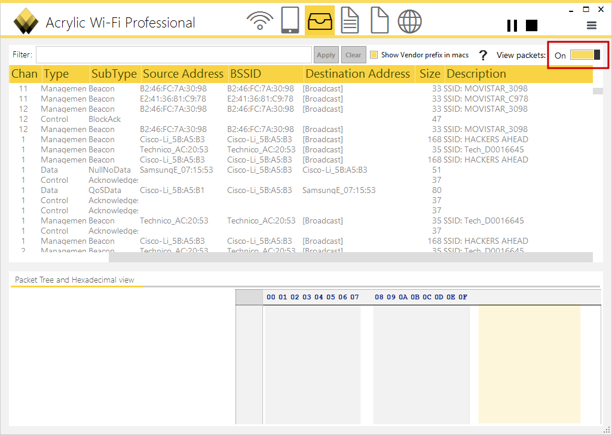Select the Packet Tree and Hexadecimal view tab
Screen dimensions: 612x435
[75, 280]
